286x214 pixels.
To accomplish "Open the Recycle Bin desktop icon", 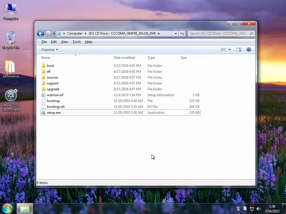I will [x=11, y=40].
